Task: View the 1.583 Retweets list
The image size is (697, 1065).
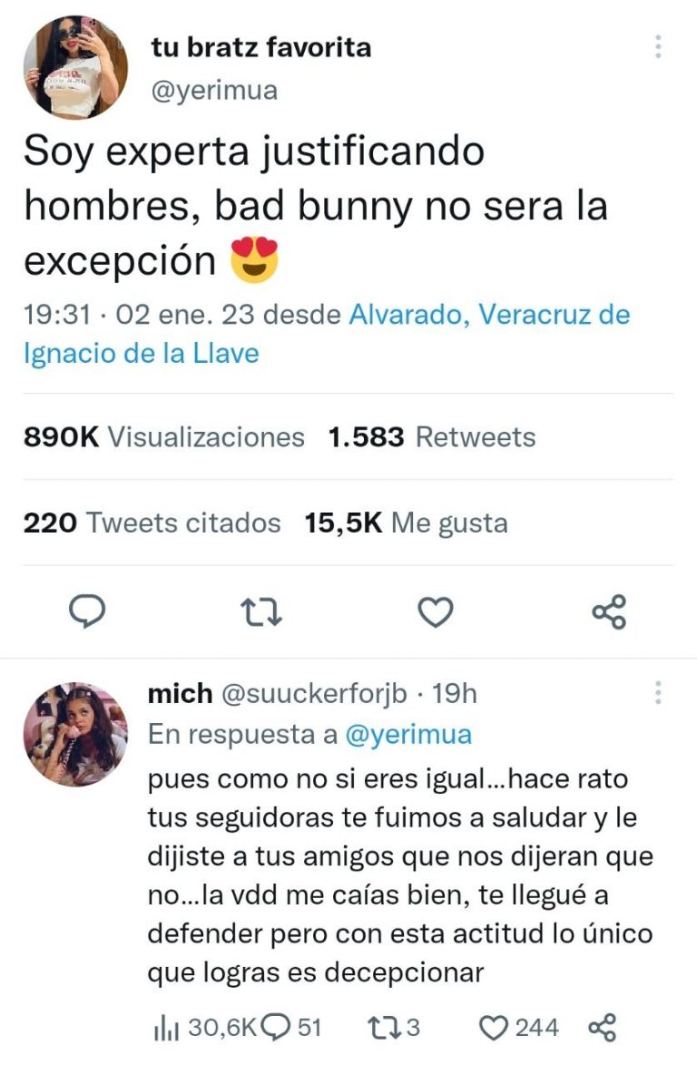Action: pos(431,436)
